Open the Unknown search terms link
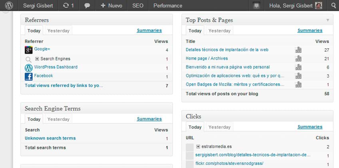Screen dimensions: 339x168 (50, 138)
